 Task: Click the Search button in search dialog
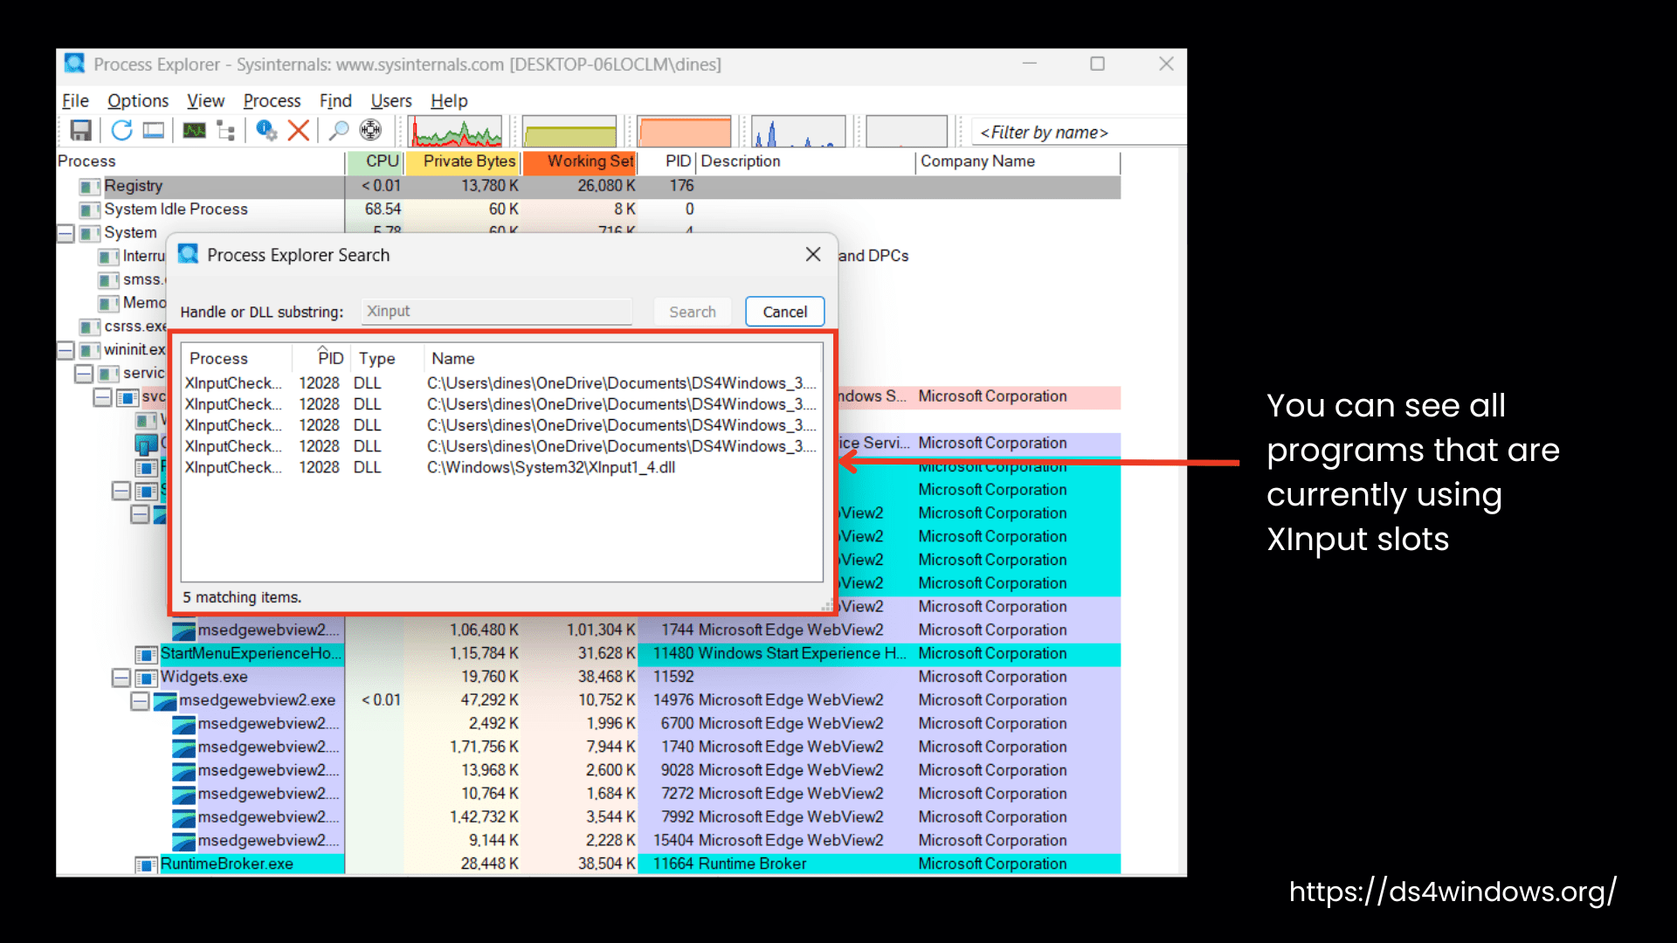pyautogui.click(x=693, y=312)
